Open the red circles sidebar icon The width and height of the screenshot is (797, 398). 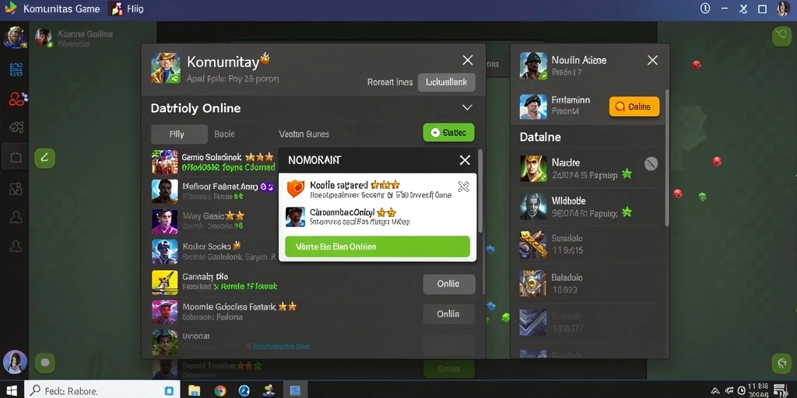point(17,99)
